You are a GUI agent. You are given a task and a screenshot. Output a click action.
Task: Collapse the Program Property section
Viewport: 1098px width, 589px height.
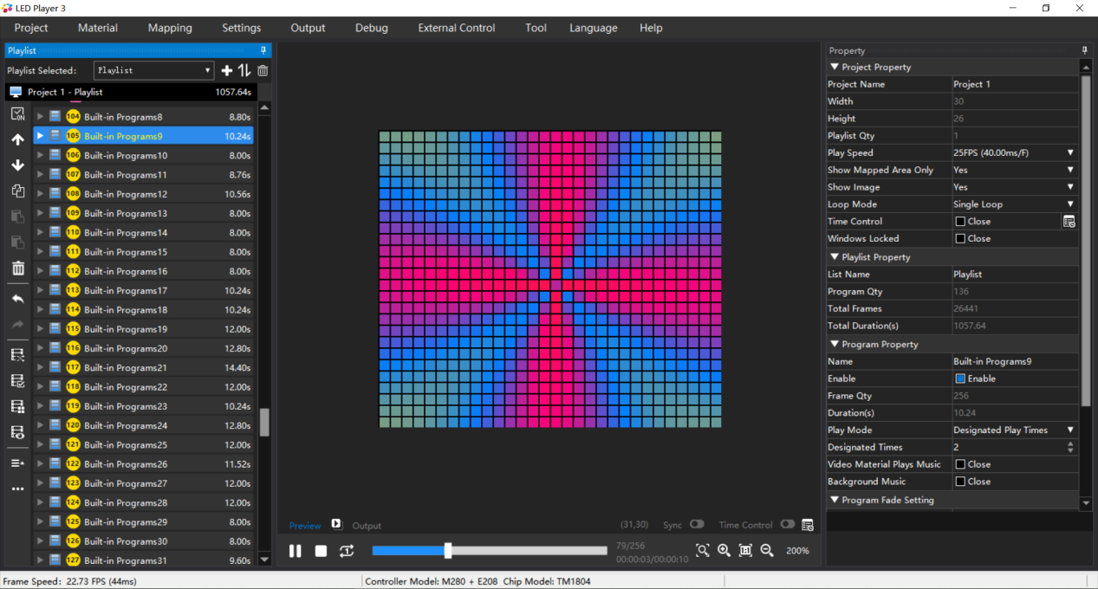pyautogui.click(x=835, y=345)
